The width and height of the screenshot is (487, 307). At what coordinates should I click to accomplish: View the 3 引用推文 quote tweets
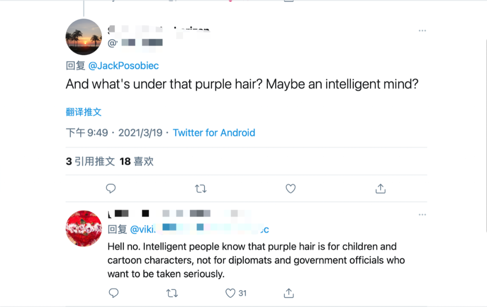(x=90, y=161)
